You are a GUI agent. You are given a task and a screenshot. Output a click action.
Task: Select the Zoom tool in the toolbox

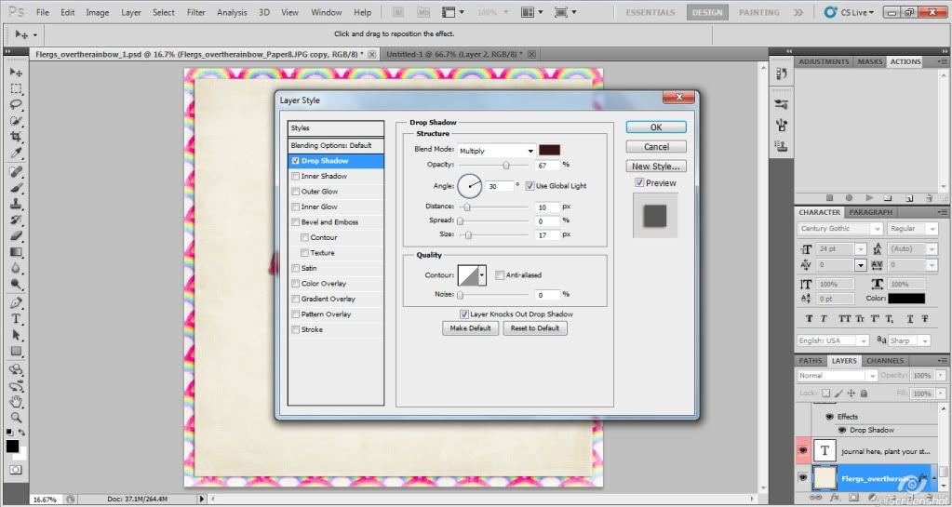coord(16,417)
